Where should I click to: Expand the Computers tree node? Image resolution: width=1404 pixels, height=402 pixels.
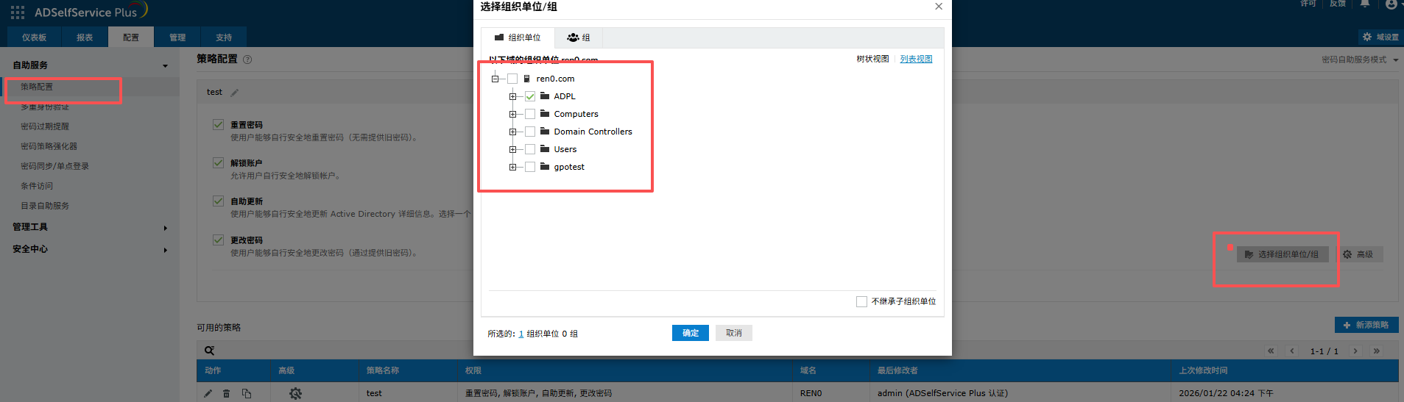pyautogui.click(x=512, y=114)
